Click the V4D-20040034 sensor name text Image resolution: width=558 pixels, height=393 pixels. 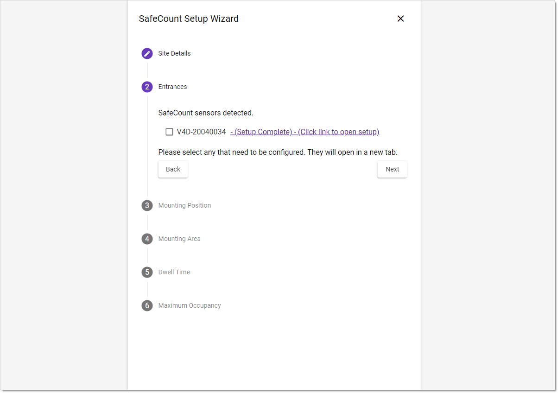pyautogui.click(x=201, y=132)
